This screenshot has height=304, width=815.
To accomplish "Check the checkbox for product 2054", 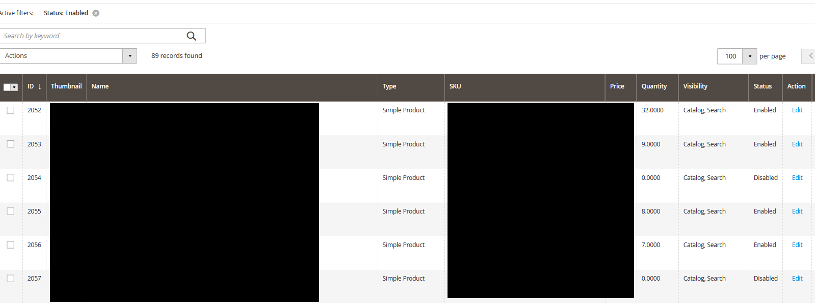I will [10, 177].
